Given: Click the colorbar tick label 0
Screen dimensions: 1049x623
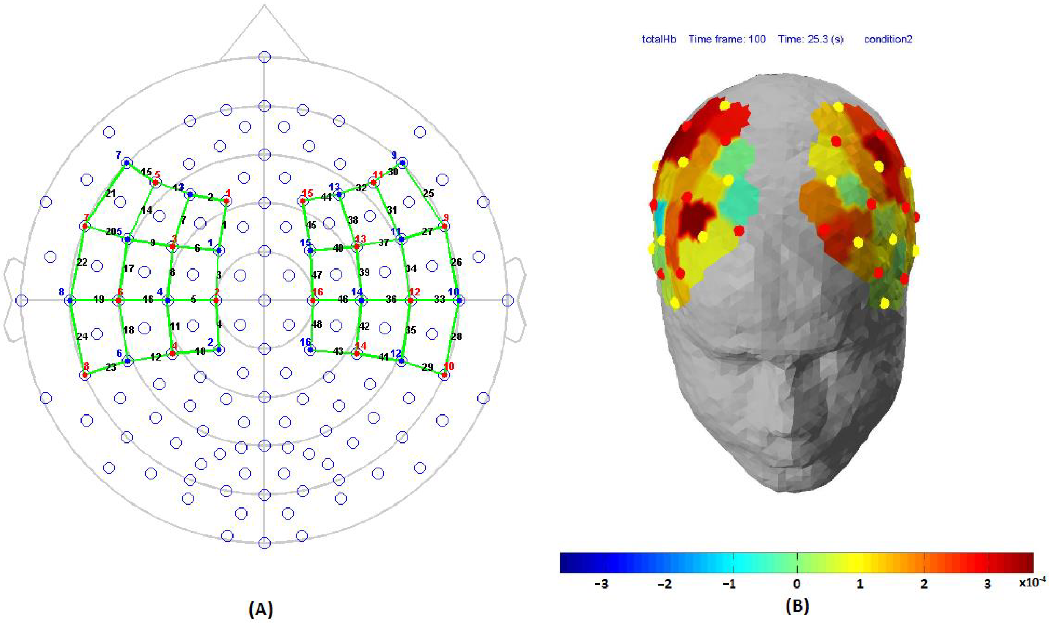Looking at the screenshot, I should point(796,584).
